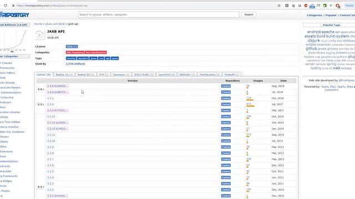Click the binding tag

71,58
